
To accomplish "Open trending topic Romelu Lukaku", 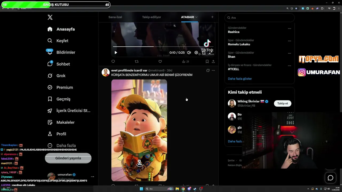I will (x=239, y=44).
